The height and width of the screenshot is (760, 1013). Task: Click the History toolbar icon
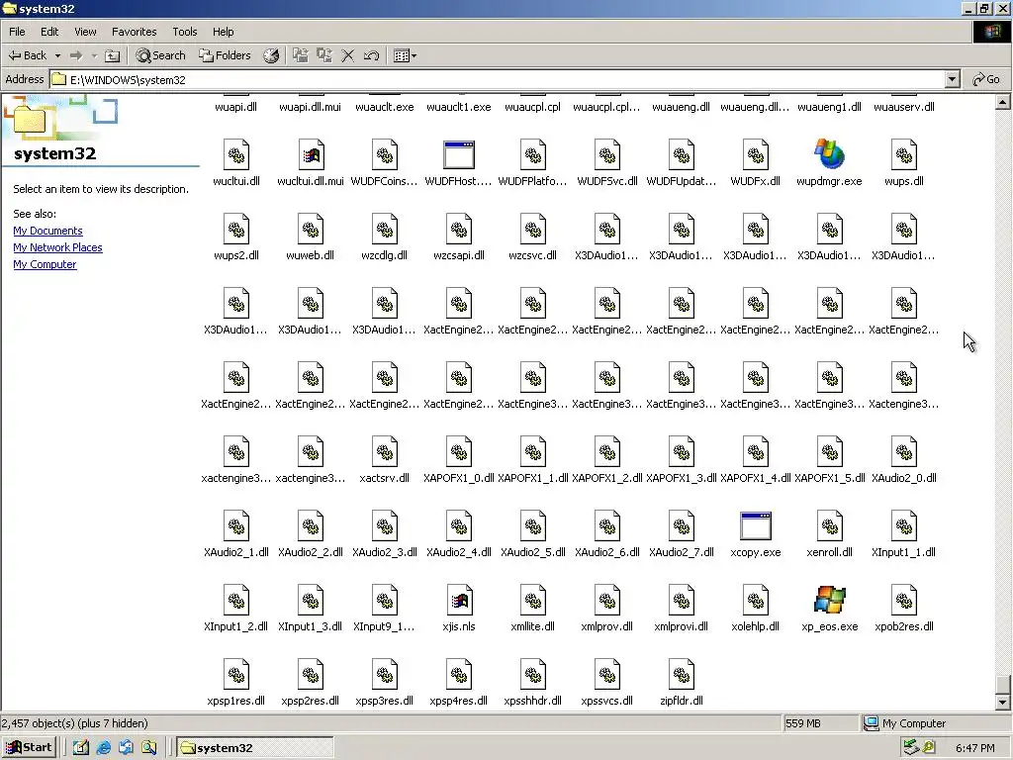coord(271,55)
